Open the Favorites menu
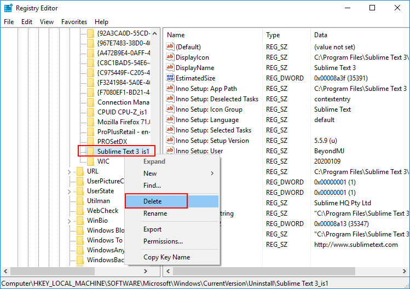This screenshot has height=289, width=410. [74, 22]
